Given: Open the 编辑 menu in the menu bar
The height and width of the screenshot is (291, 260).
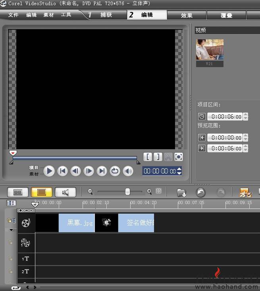Looking at the screenshot, I should pyautogui.click(x=31, y=15).
